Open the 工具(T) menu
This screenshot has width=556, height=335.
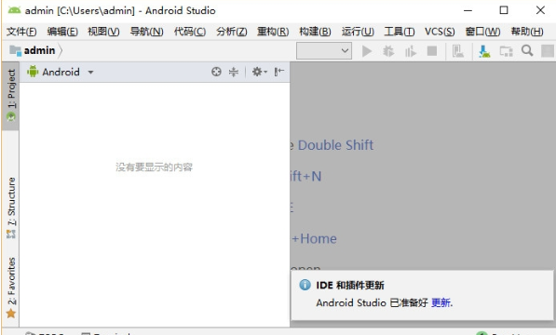click(400, 32)
